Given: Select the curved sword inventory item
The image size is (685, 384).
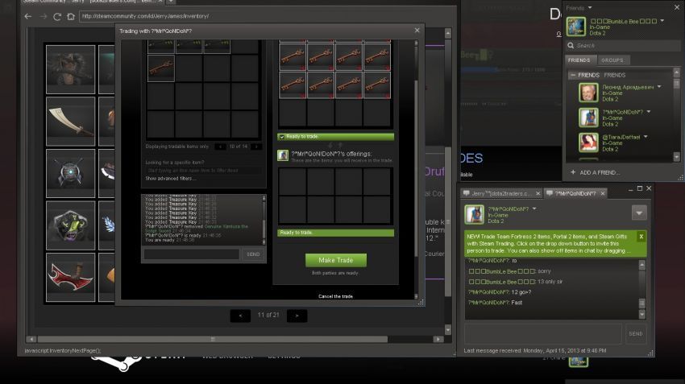Looking at the screenshot, I should (x=70, y=122).
